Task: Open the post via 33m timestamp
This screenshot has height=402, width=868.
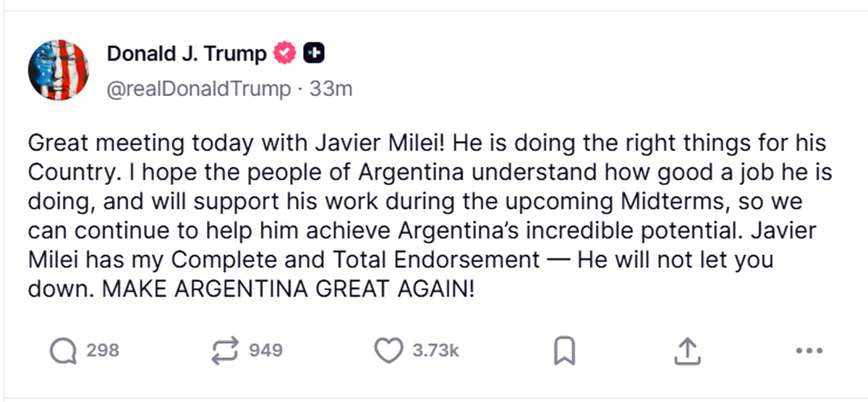Action: (331, 89)
